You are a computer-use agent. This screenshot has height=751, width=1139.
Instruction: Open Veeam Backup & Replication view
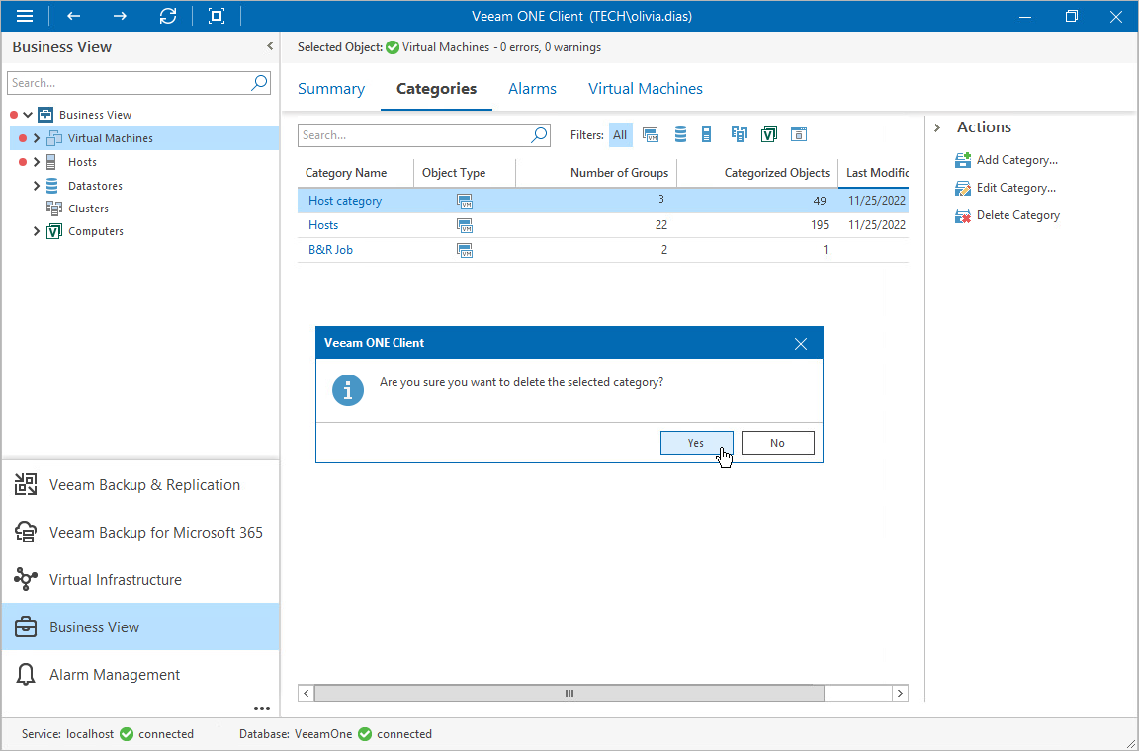[140, 484]
